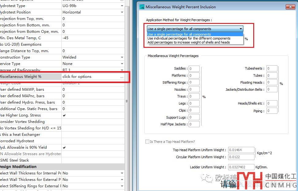Toggle the Use Higher Long. Stress checkbox
The width and height of the screenshot is (298, 191).
coord(64,115)
